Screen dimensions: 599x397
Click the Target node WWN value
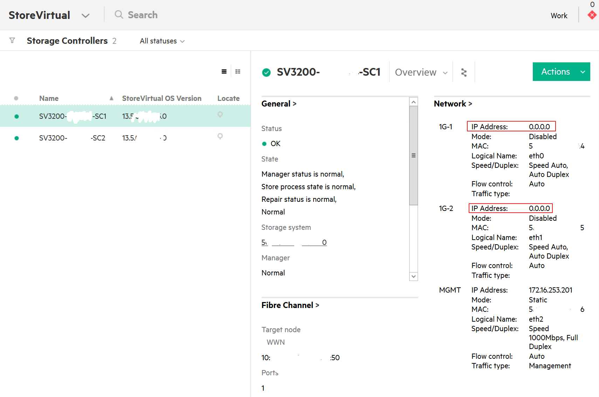click(x=301, y=357)
